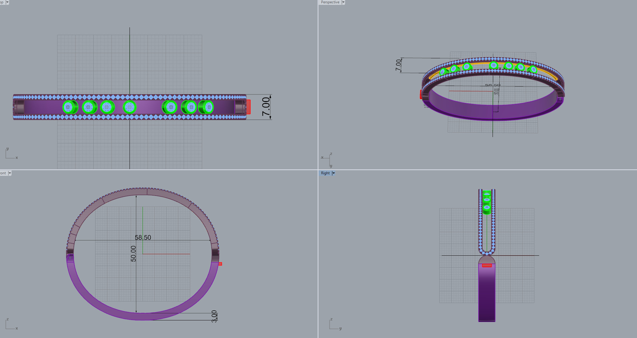The width and height of the screenshot is (637, 338).
Task: Activate the Front viewport title label
Action: tap(3, 173)
